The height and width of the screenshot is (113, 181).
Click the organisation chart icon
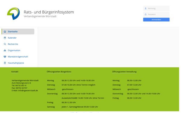(x=5, y=50)
